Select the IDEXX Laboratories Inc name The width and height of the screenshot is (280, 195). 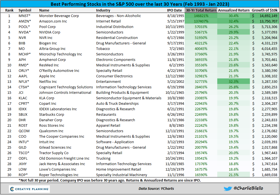click(58, 109)
